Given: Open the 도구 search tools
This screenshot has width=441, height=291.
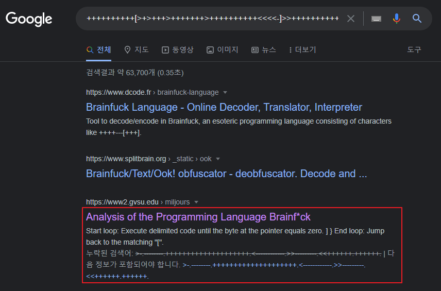Looking at the screenshot, I should (x=414, y=50).
